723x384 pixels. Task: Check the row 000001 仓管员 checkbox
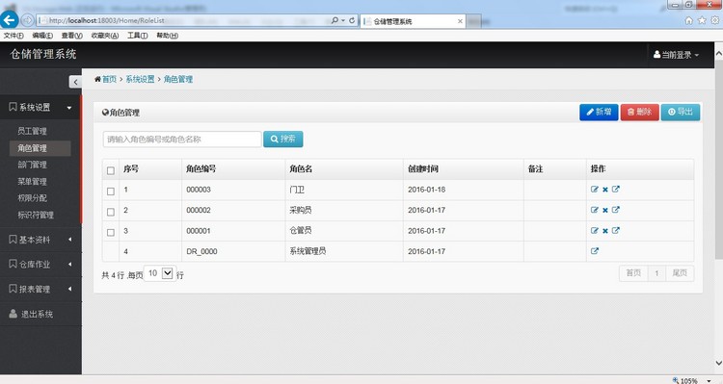pos(111,233)
